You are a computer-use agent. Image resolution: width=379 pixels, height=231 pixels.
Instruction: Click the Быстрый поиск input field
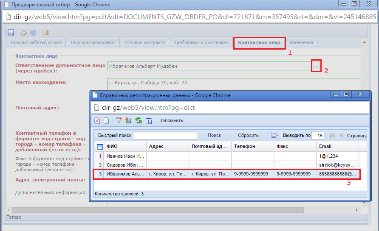pos(165,135)
